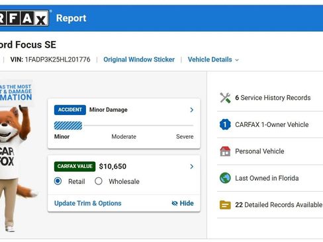
Task: Open accident details with the chevron
Action: tap(192, 110)
